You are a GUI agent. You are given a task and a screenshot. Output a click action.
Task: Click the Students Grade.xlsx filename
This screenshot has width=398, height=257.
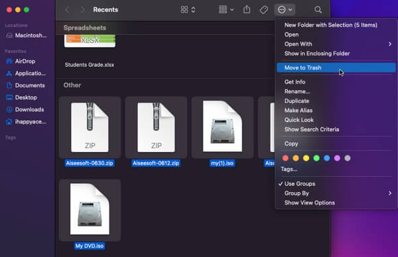[90, 65]
